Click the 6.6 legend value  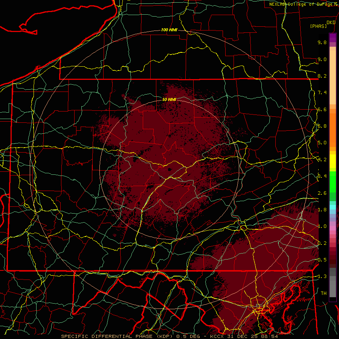click(x=322, y=109)
